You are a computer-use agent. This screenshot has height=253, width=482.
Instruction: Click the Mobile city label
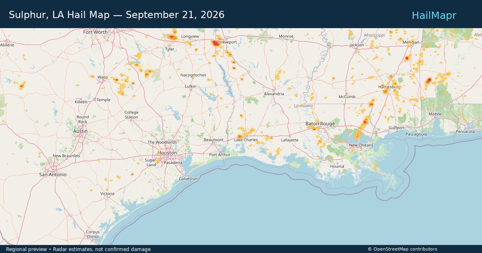(x=435, y=114)
